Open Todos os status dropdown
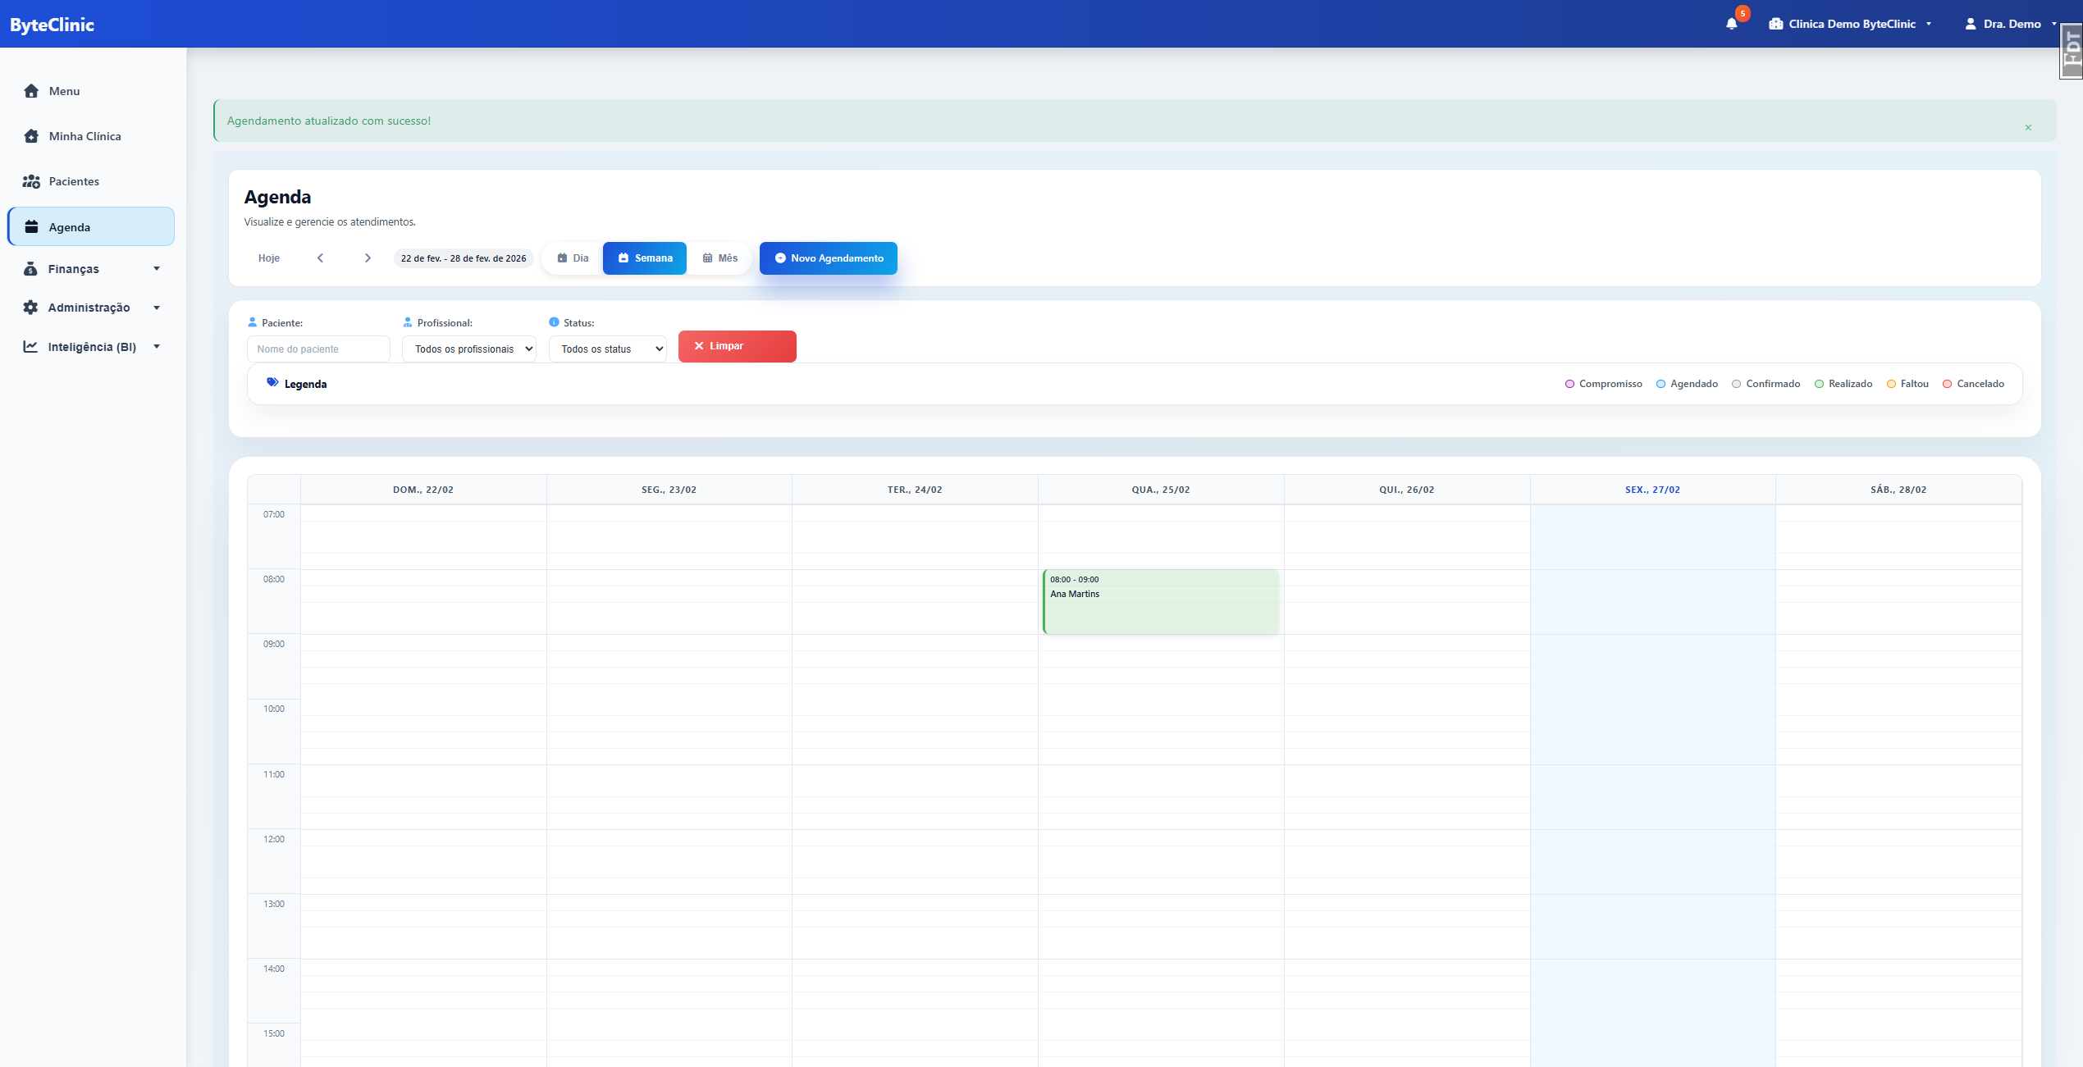Screen dimensions: 2083x1067 pos(607,349)
